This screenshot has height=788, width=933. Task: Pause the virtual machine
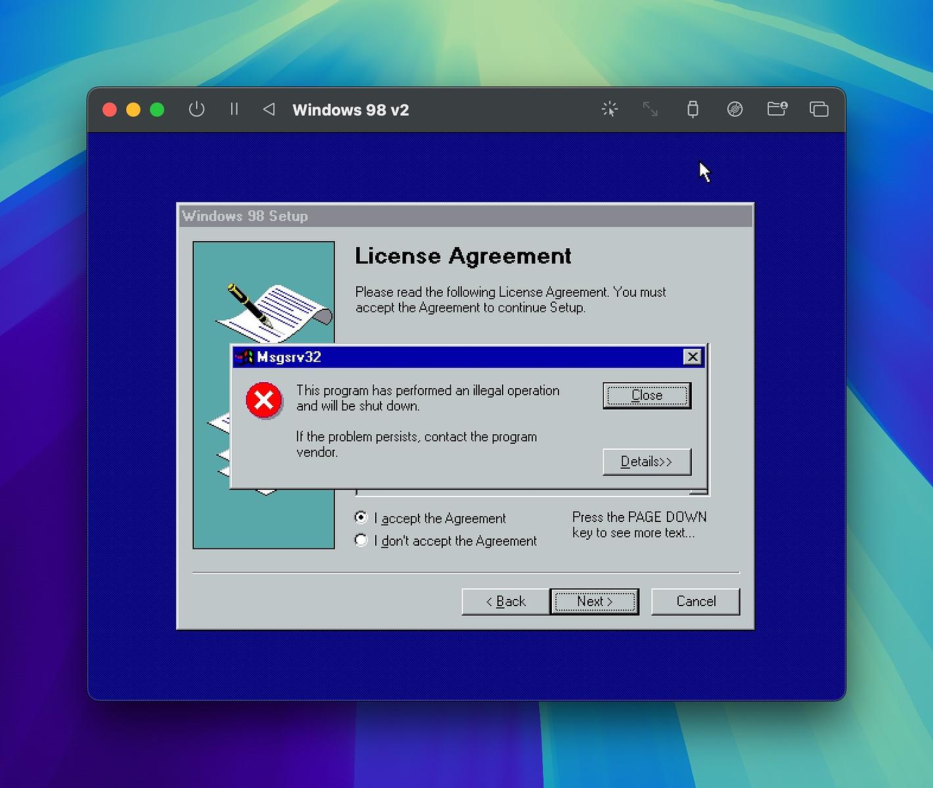pos(234,109)
